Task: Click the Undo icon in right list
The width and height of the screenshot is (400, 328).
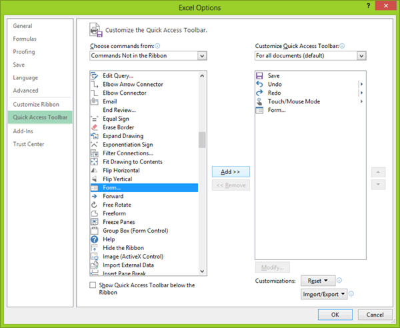Action: [x=259, y=85]
